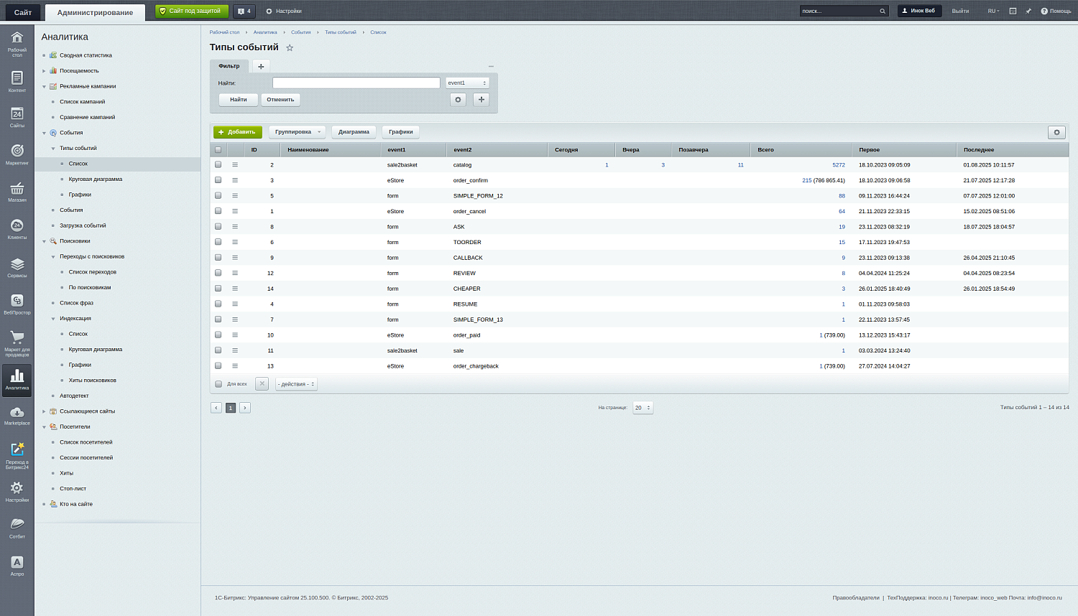The image size is (1078, 616).
Task: Click the Найти search input field
Action: (356, 83)
